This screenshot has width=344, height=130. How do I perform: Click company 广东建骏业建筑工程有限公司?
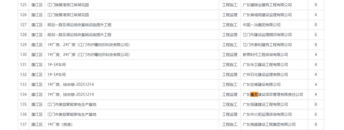[267, 5]
